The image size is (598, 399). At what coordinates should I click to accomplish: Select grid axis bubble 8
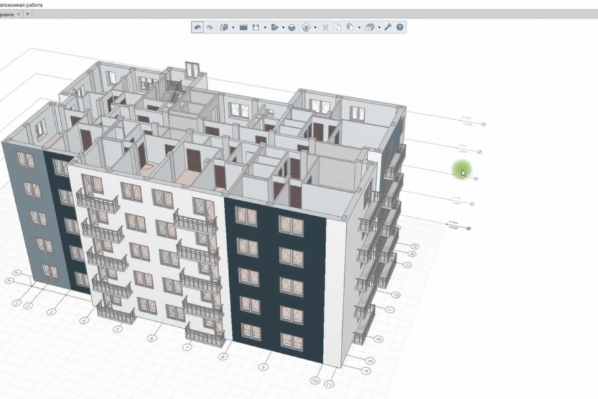click(x=223, y=356)
